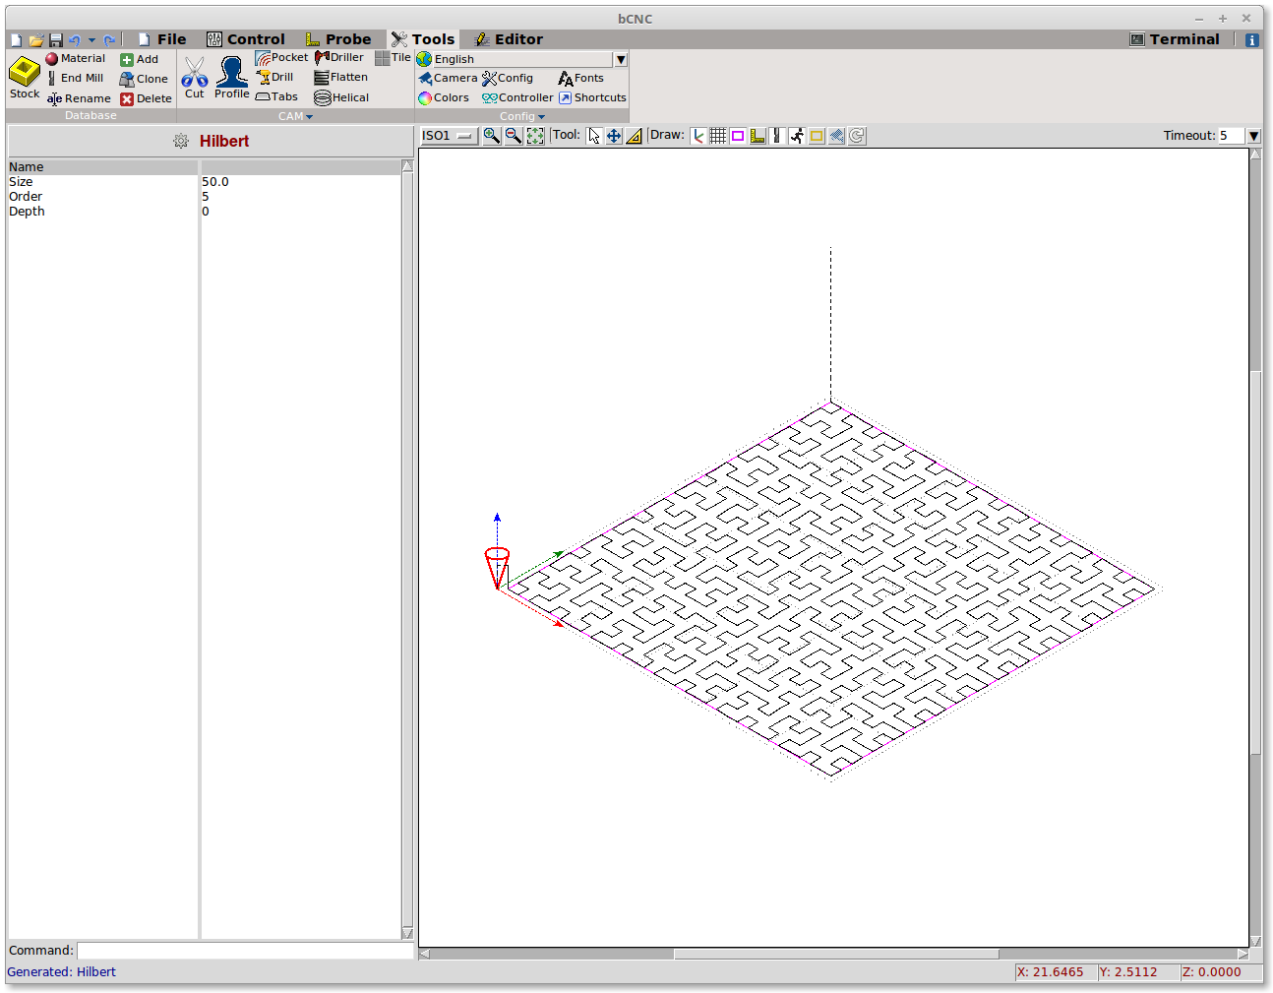Click the zoom out magnifier

514,136
